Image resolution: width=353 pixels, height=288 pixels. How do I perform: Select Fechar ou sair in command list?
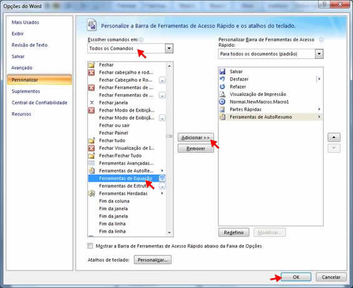pos(127,125)
